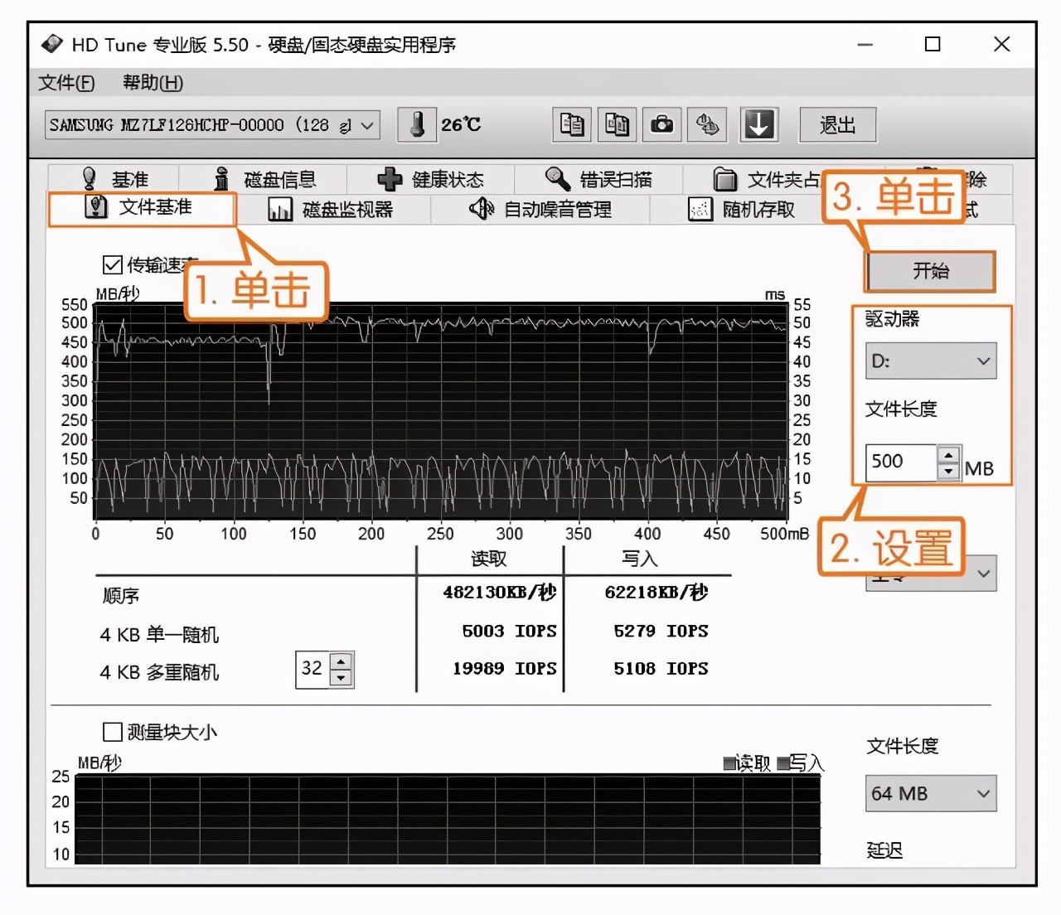
Task: Click the 482130KB/秒 sequential read value
Action: point(499,592)
